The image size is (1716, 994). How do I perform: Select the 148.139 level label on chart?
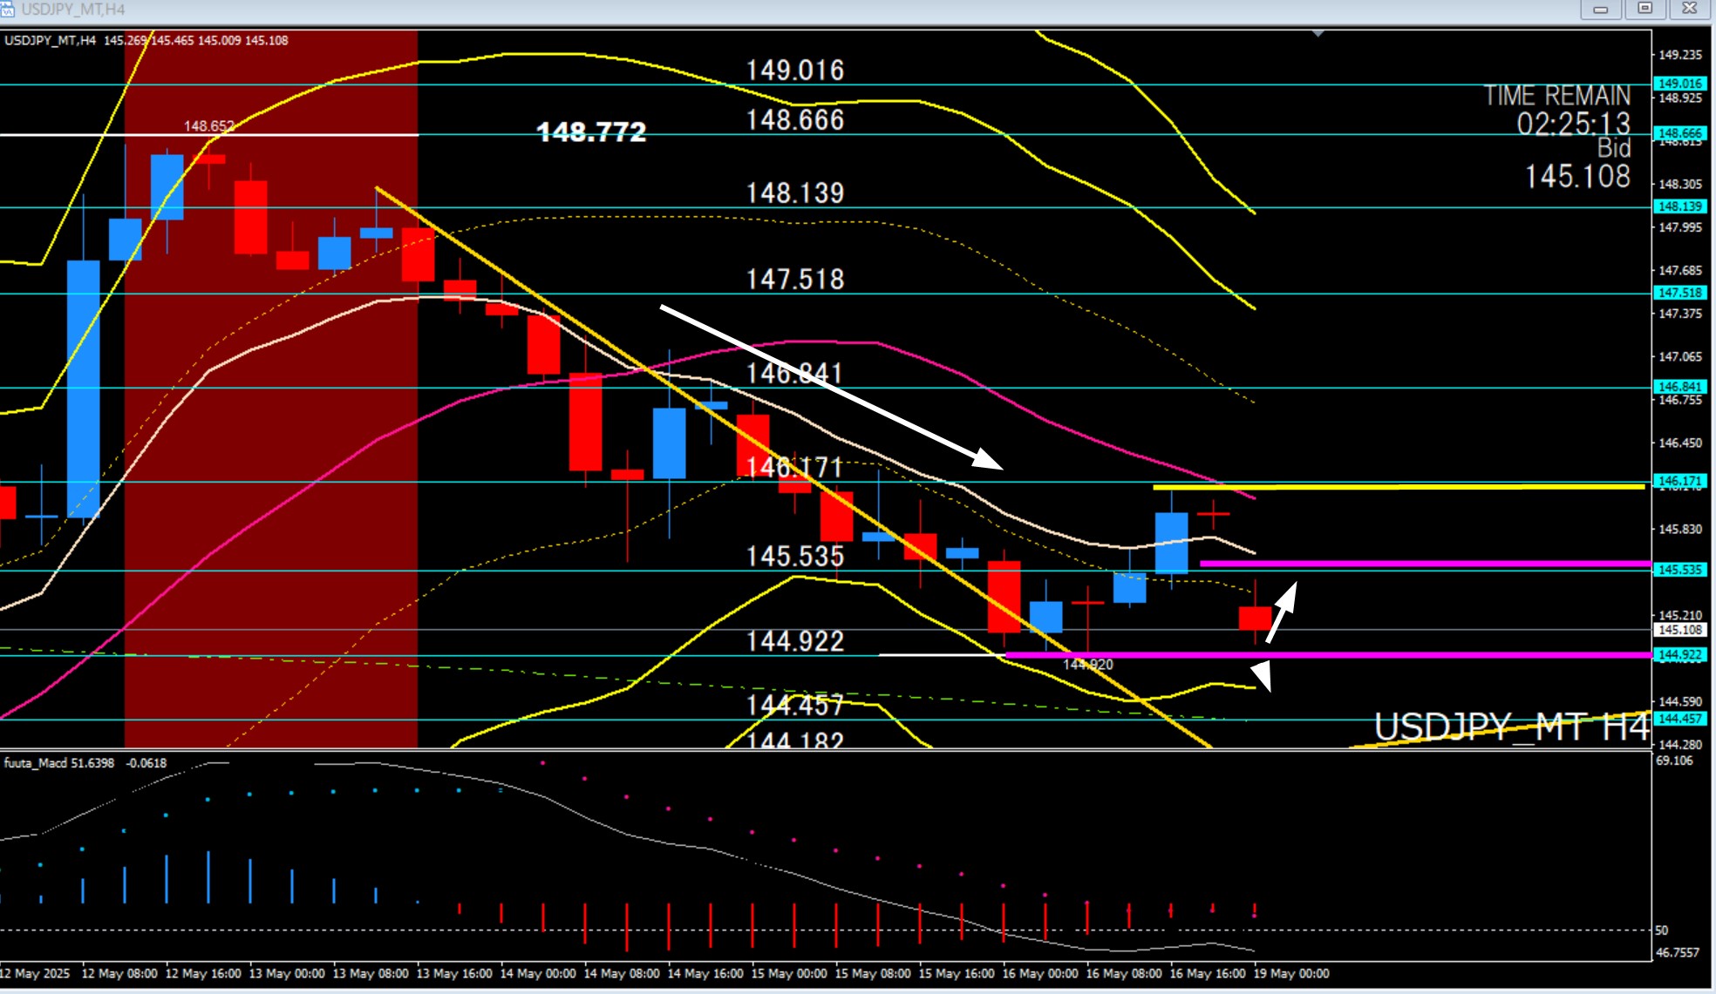795,193
